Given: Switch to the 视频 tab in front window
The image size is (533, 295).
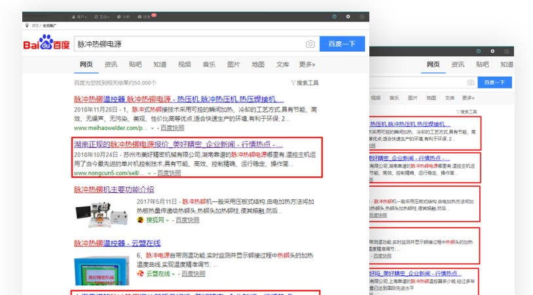Looking at the screenshot, I should pyautogui.click(x=185, y=65).
